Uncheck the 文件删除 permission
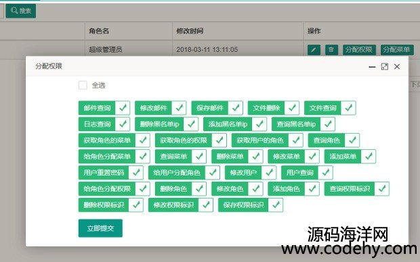 274,108
